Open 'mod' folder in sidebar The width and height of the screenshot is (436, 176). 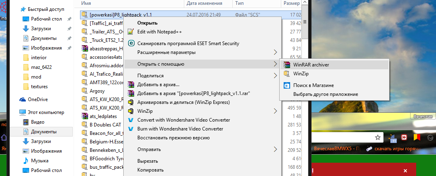pos(36,77)
